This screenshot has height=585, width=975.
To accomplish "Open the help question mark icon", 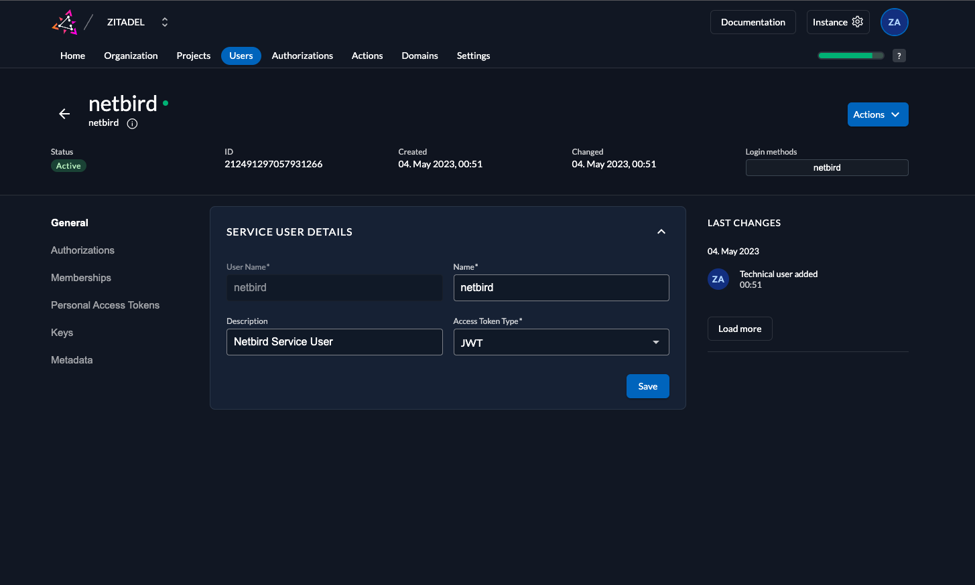I will (x=899, y=56).
